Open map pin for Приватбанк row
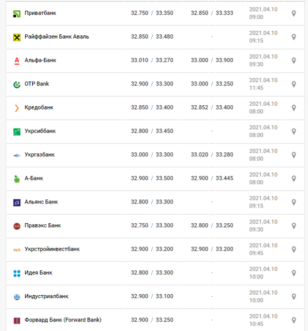This screenshot has height=331, width=308. (x=294, y=13)
